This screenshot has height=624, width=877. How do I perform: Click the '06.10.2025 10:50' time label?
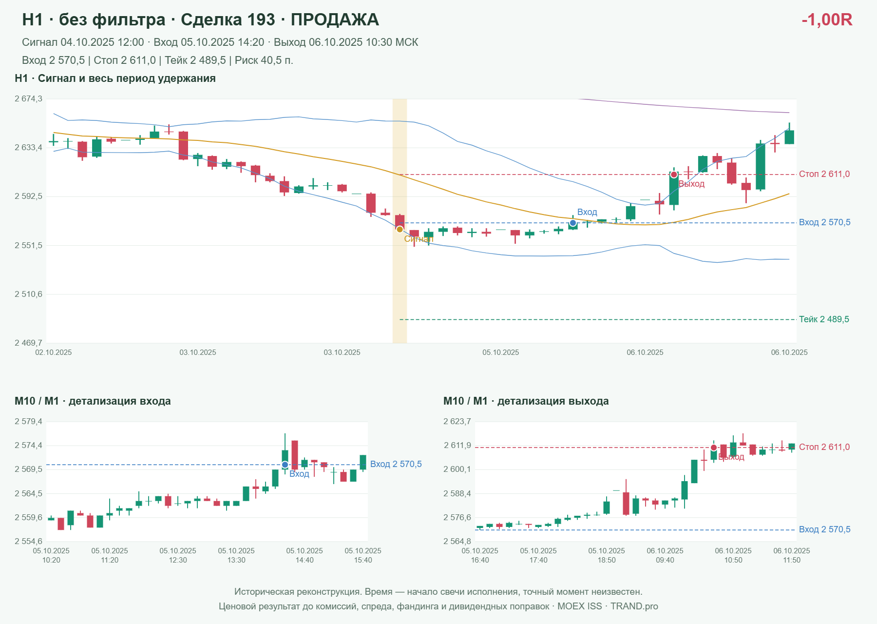(x=733, y=555)
